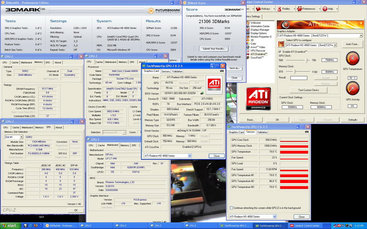This screenshot has width=367, height=229.
Task: Launch Firefox from the quick launch bar
Action: [36, 225]
